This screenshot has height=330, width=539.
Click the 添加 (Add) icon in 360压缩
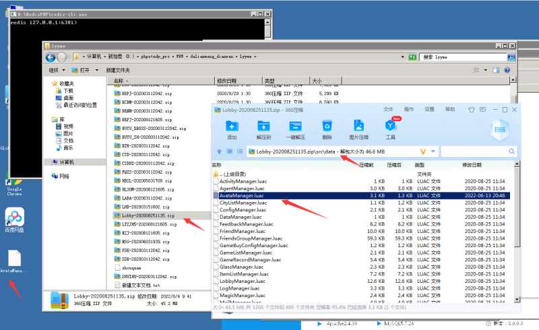tap(232, 127)
